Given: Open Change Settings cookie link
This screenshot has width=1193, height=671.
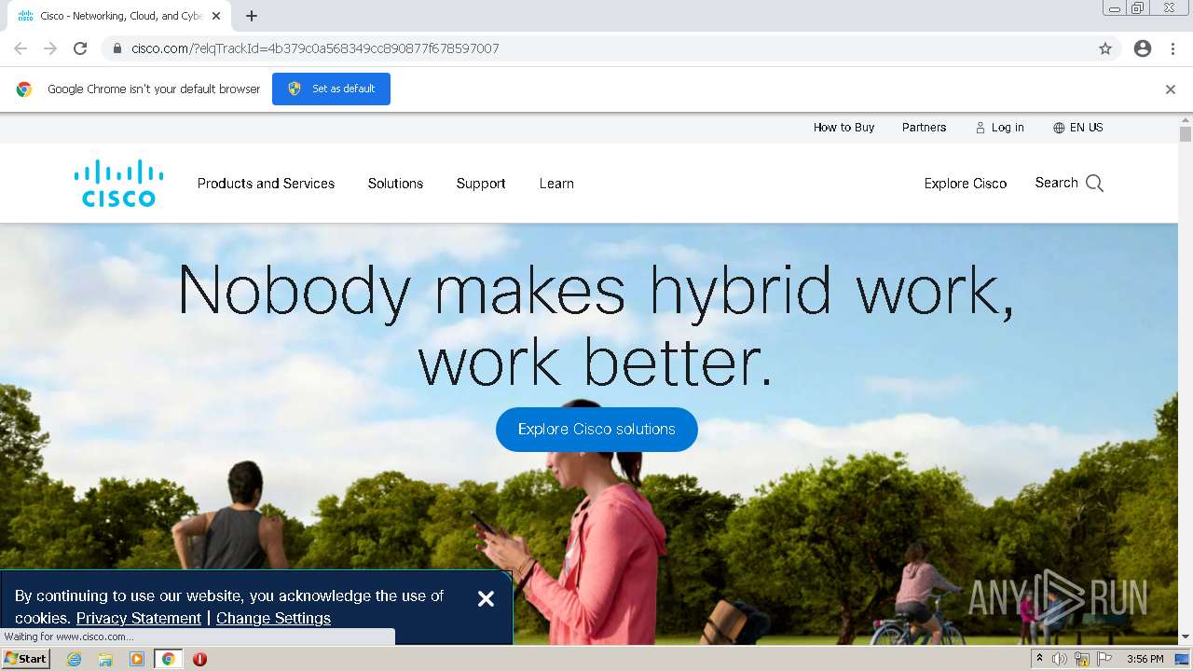Looking at the screenshot, I should [x=273, y=618].
